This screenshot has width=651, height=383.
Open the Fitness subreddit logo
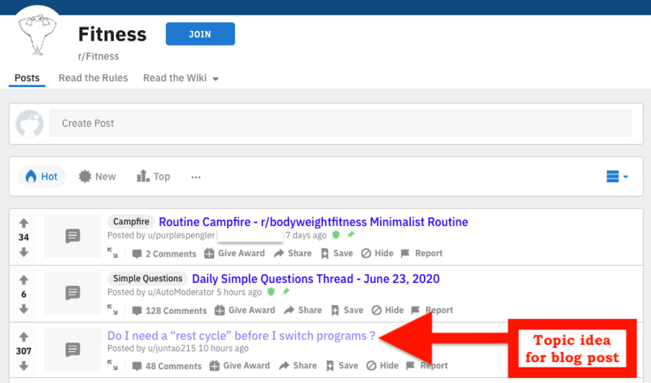click(37, 33)
